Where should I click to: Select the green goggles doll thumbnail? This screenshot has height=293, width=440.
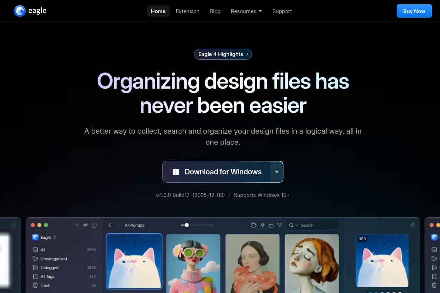[193, 264]
